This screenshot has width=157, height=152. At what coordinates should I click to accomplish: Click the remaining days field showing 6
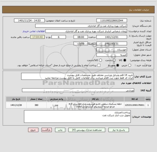pos(59,37)
